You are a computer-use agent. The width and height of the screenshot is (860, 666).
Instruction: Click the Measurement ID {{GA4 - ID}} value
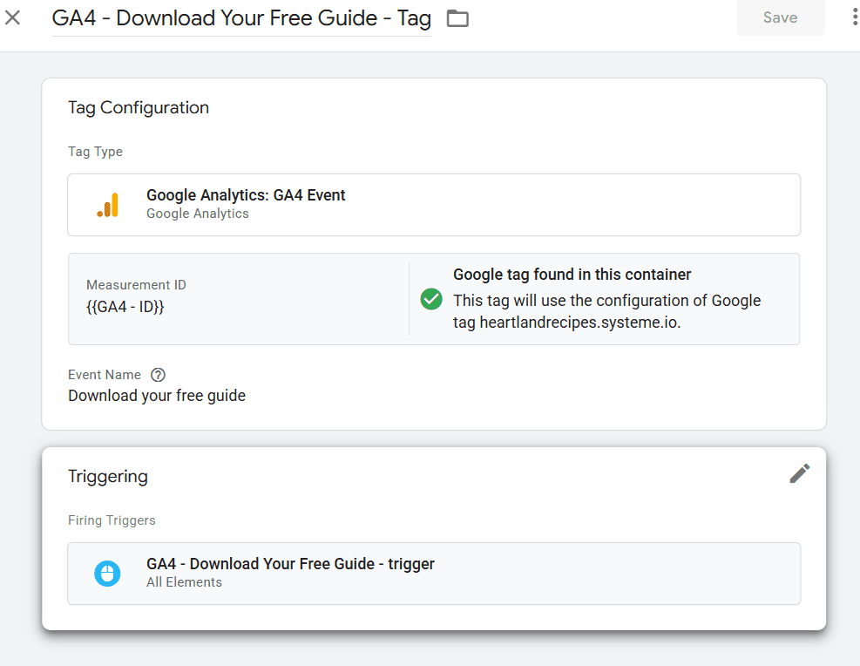click(125, 306)
